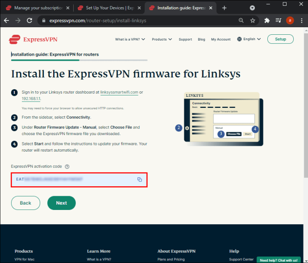Open the VPN for Mac footer link
The height and width of the screenshot is (263, 308).
click(25, 259)
